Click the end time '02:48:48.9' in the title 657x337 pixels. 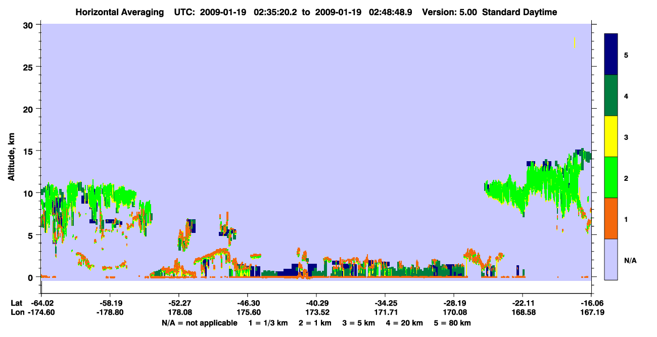coord(392,12)
